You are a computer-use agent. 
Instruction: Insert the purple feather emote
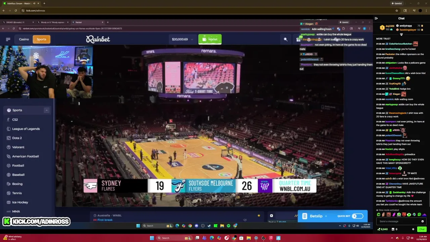click(394, 214)
